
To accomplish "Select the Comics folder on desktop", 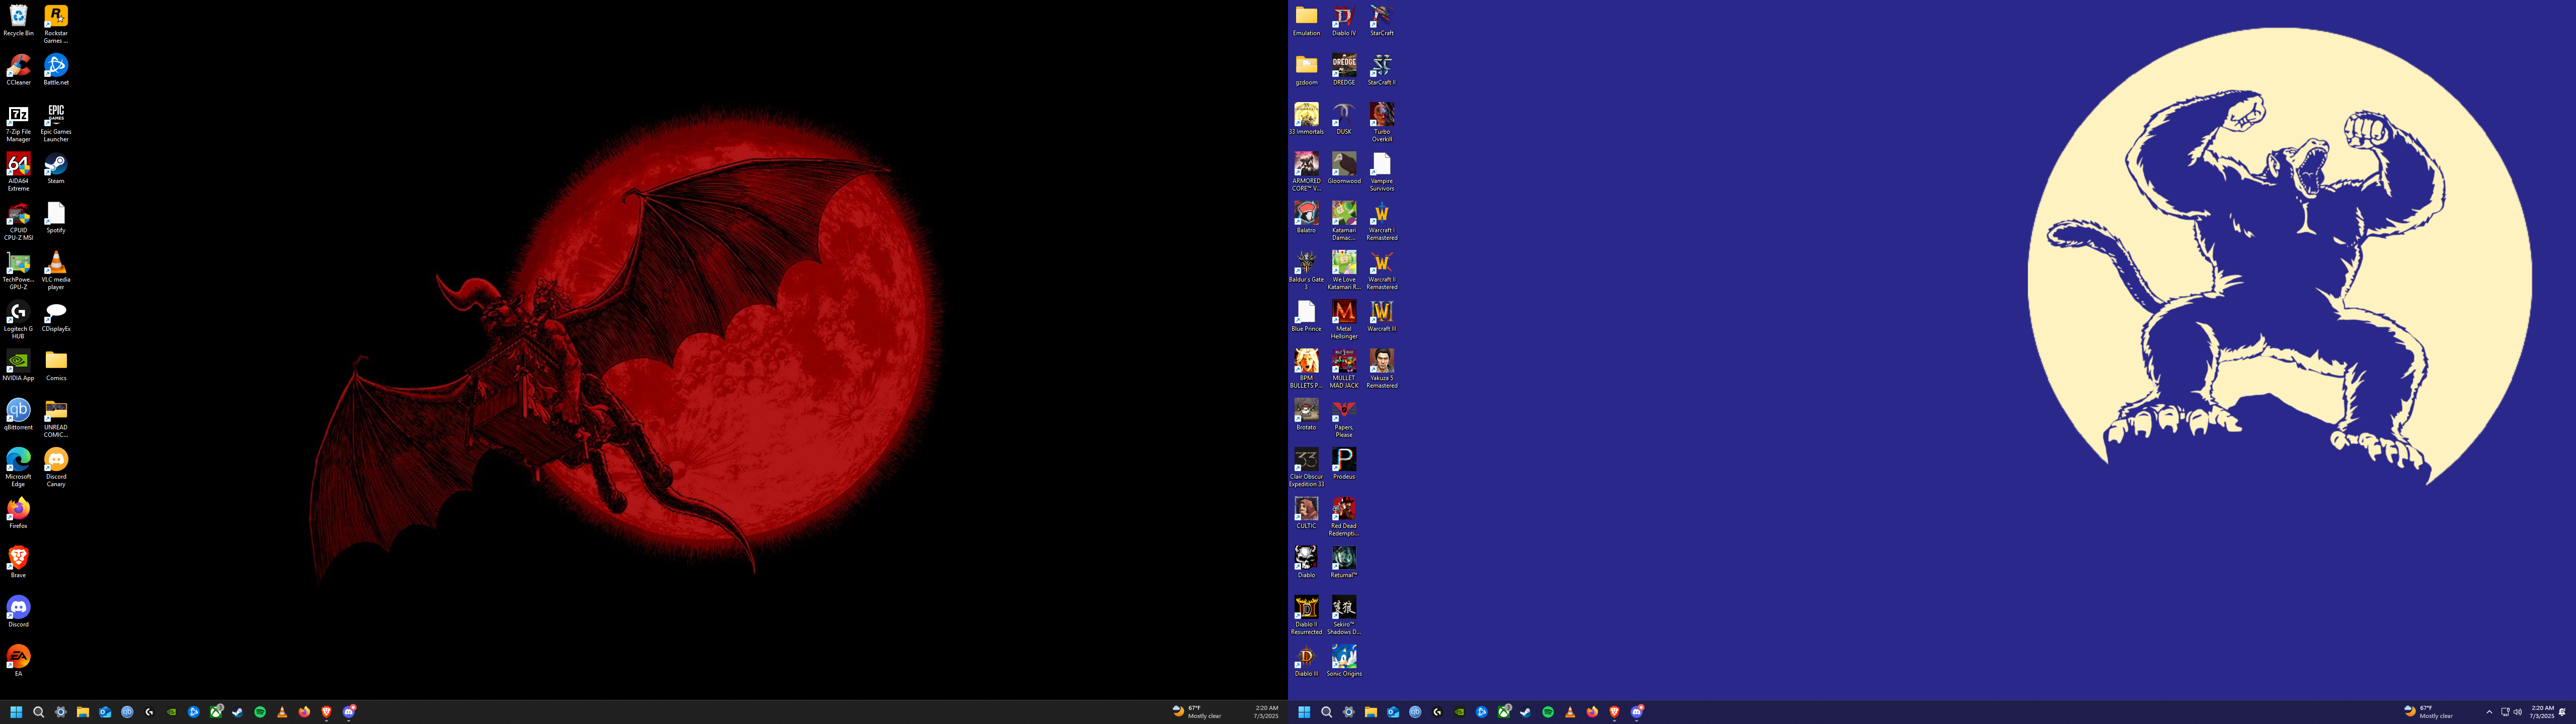I will tap(56, 365).
